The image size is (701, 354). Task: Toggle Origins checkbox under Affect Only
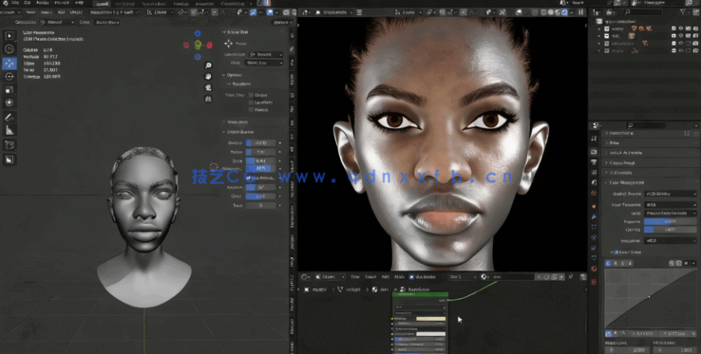point(252,95)
